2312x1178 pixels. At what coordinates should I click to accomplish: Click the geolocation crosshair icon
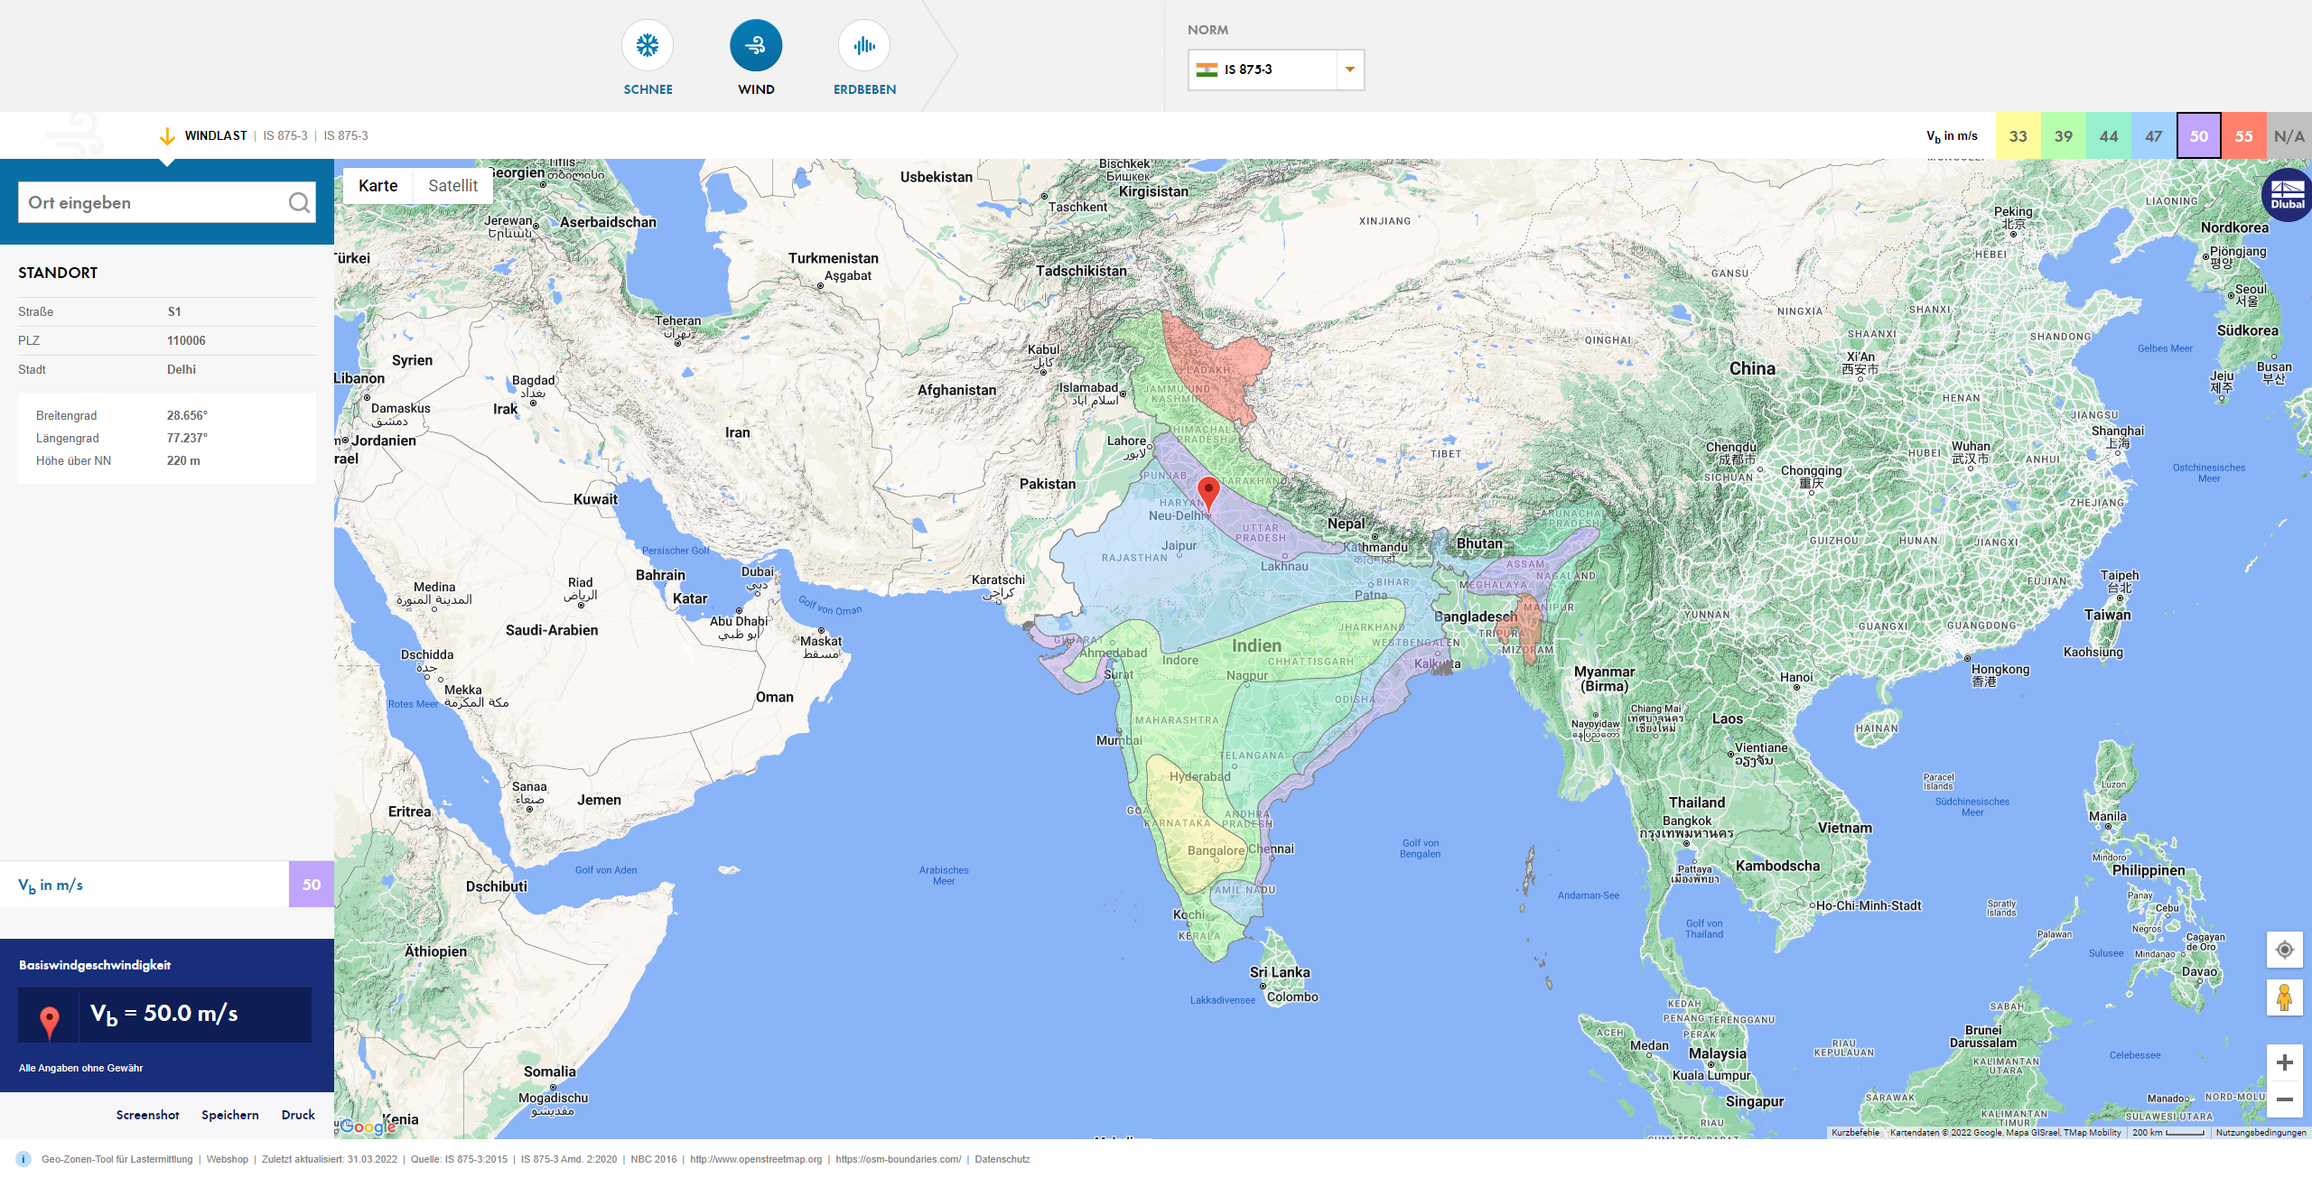[2286, 950]
